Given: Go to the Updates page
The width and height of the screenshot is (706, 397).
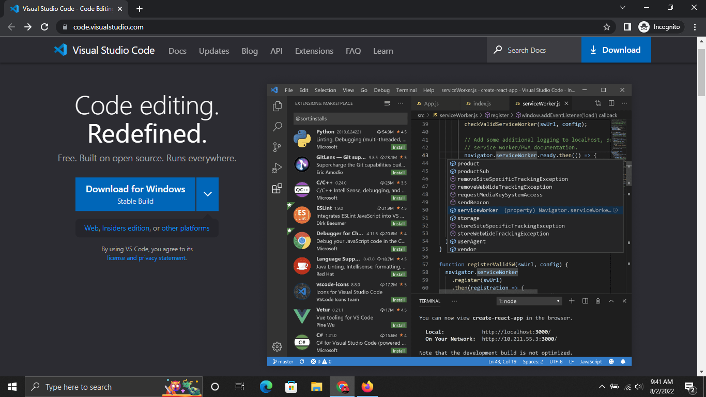Looking at the screenshot, I should coord(214,51).
